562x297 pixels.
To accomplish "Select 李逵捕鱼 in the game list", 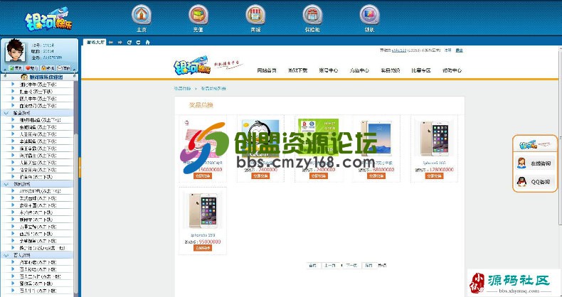I will pyautogui.click(x=37, y=141).
